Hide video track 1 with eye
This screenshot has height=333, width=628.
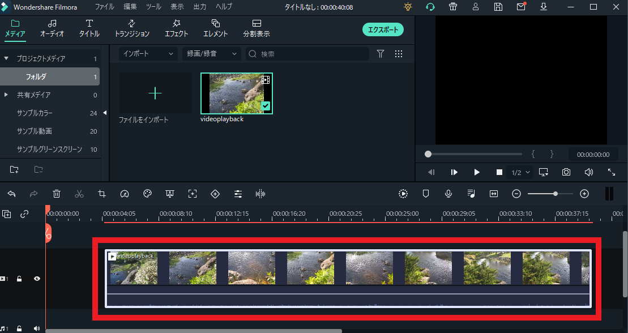(x=37, y=279)
